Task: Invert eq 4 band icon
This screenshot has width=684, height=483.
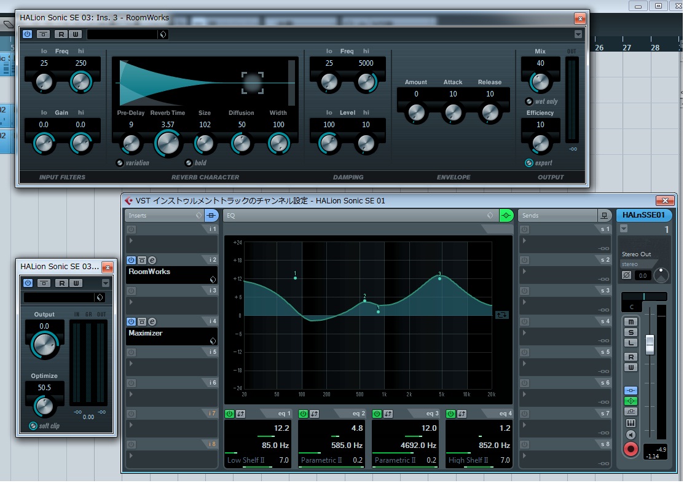Action: pos(462,414)
